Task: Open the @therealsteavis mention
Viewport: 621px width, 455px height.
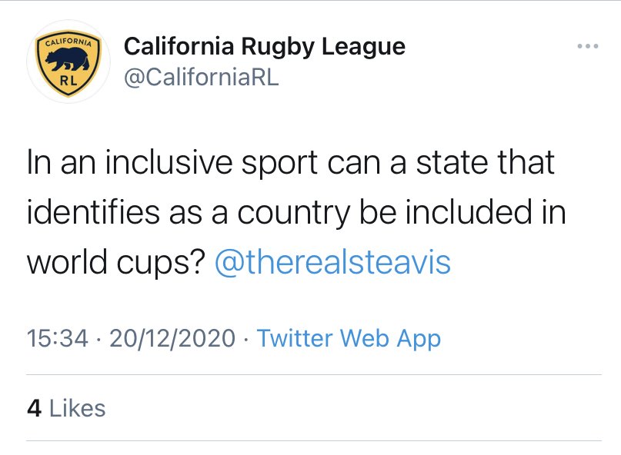Action: [332, 262]
